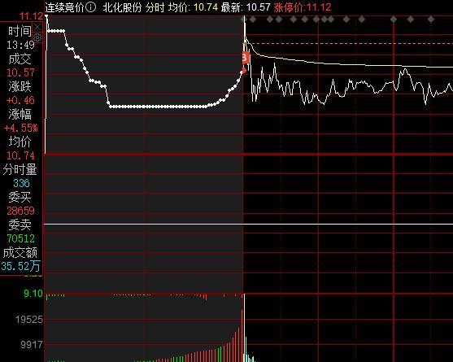Click the 19525 volume axis label
Screen dimensions: 453x362
pos(29,320)
